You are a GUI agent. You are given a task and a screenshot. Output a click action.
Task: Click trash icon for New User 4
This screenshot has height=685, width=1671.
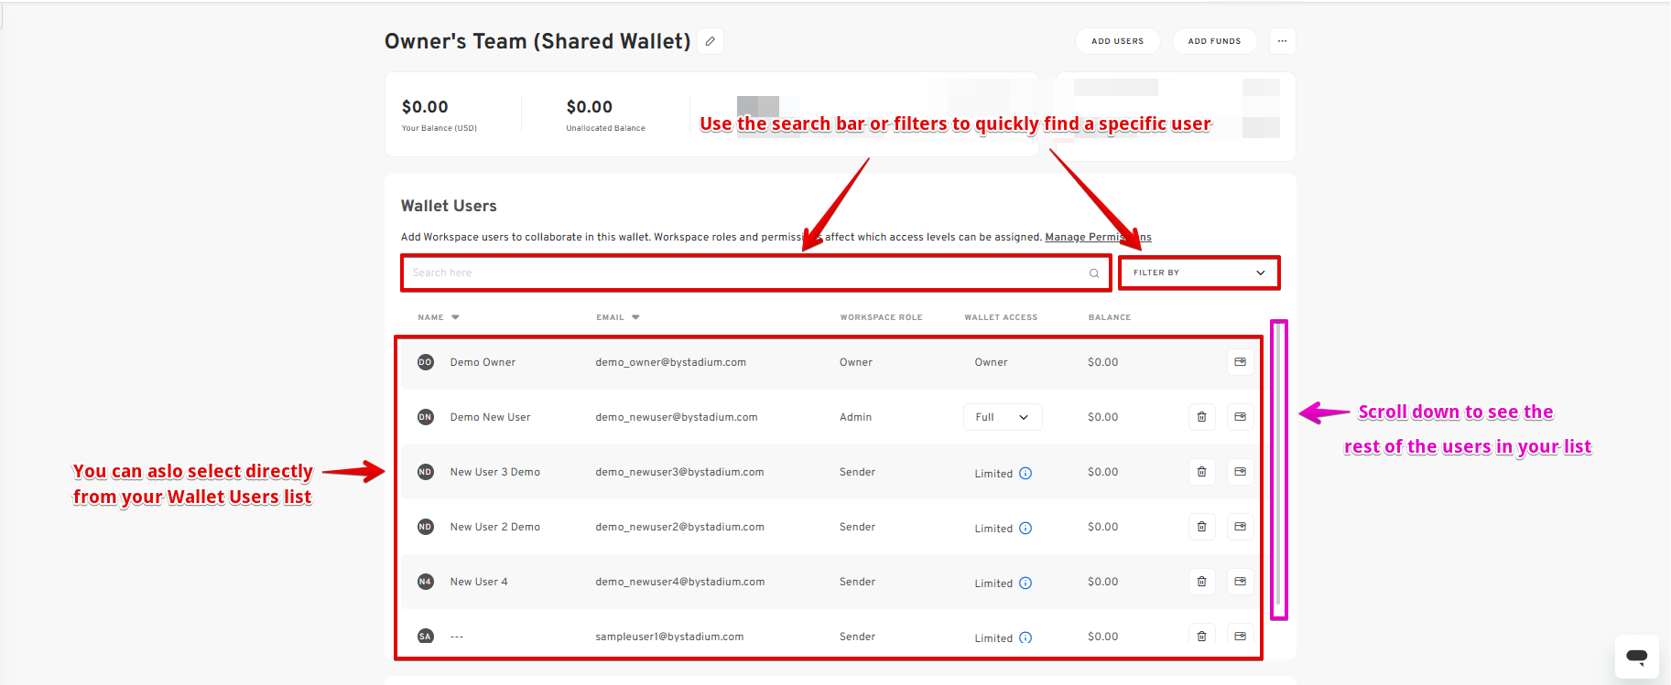[1201, 582]
